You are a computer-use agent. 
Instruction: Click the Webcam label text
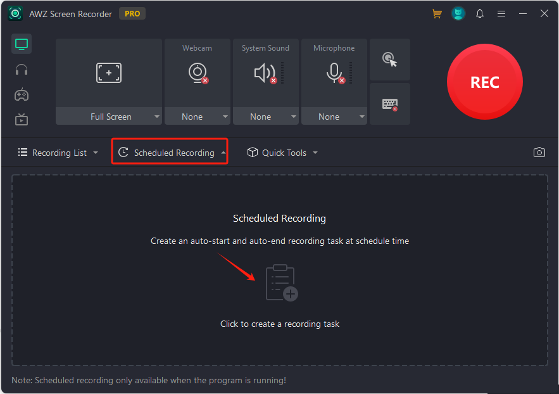click(x=197, y=48)
